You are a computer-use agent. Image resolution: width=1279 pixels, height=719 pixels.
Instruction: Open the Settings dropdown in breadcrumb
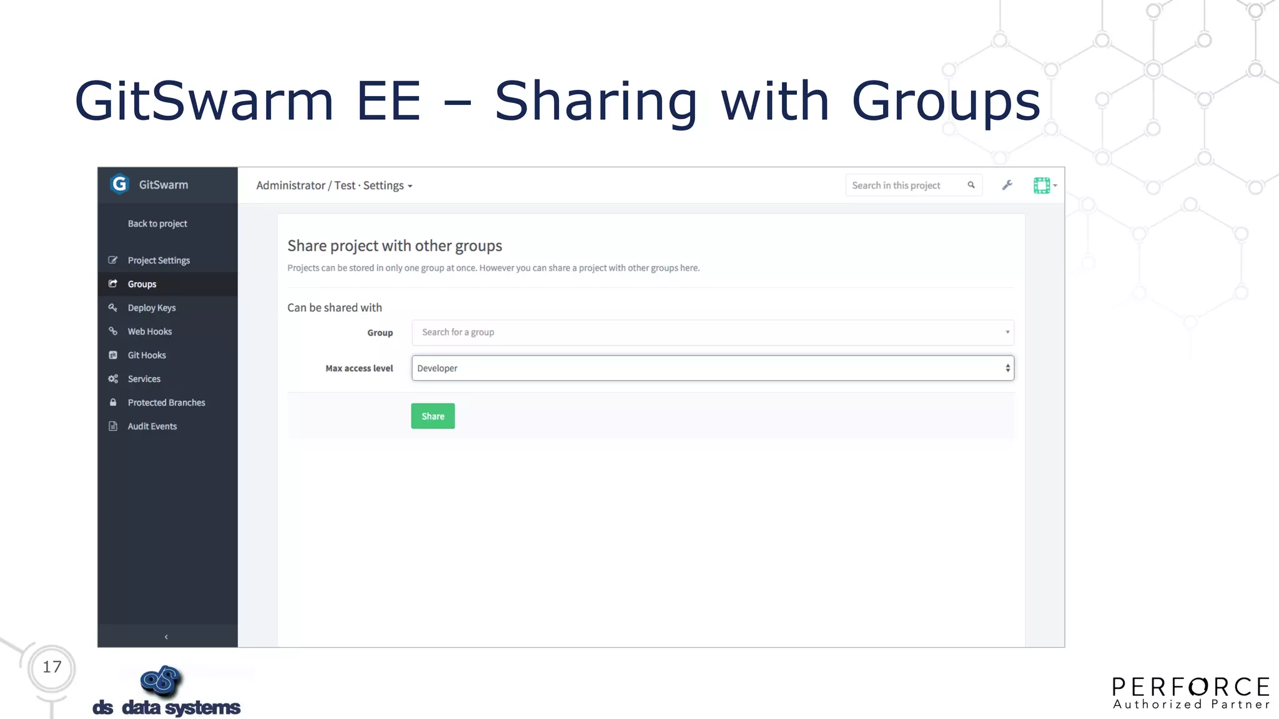pyautogui.click(x=388, y=185)
